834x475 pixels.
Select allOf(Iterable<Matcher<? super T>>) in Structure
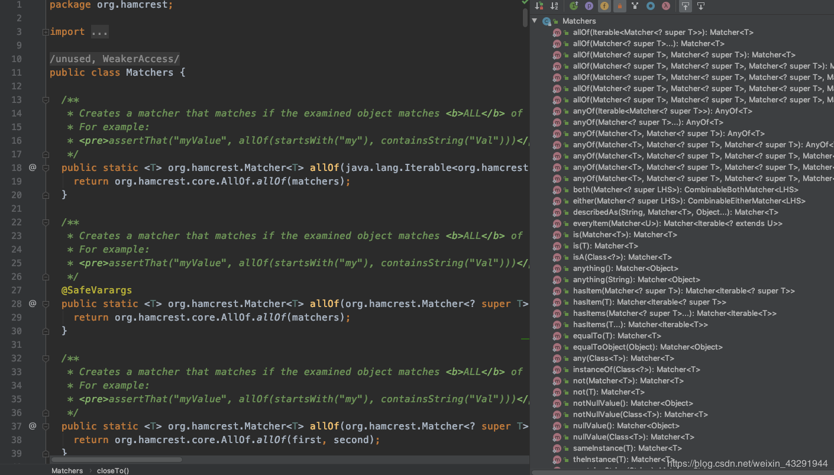tap(663, 33)
